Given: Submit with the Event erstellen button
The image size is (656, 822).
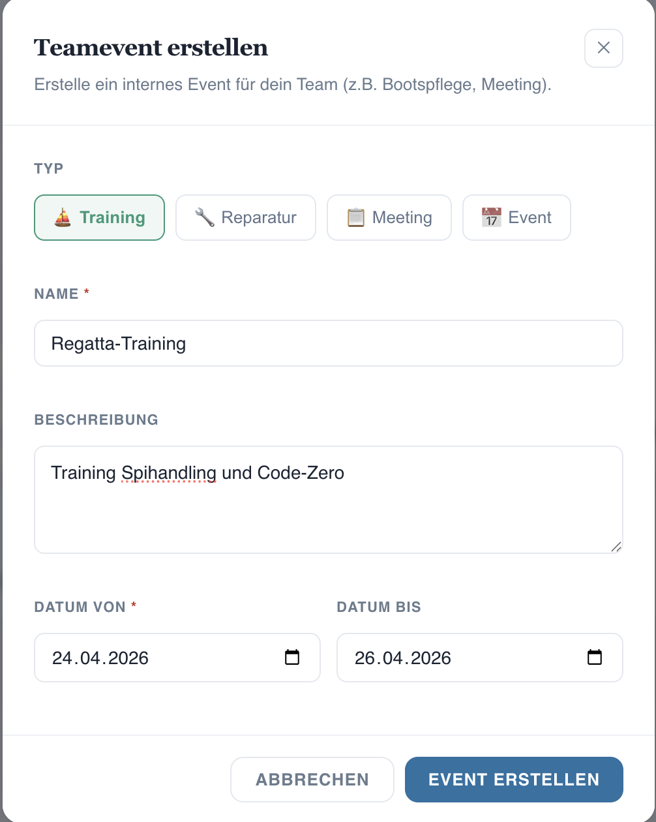Looking at the screenshot, I should [x=514, y=780].
